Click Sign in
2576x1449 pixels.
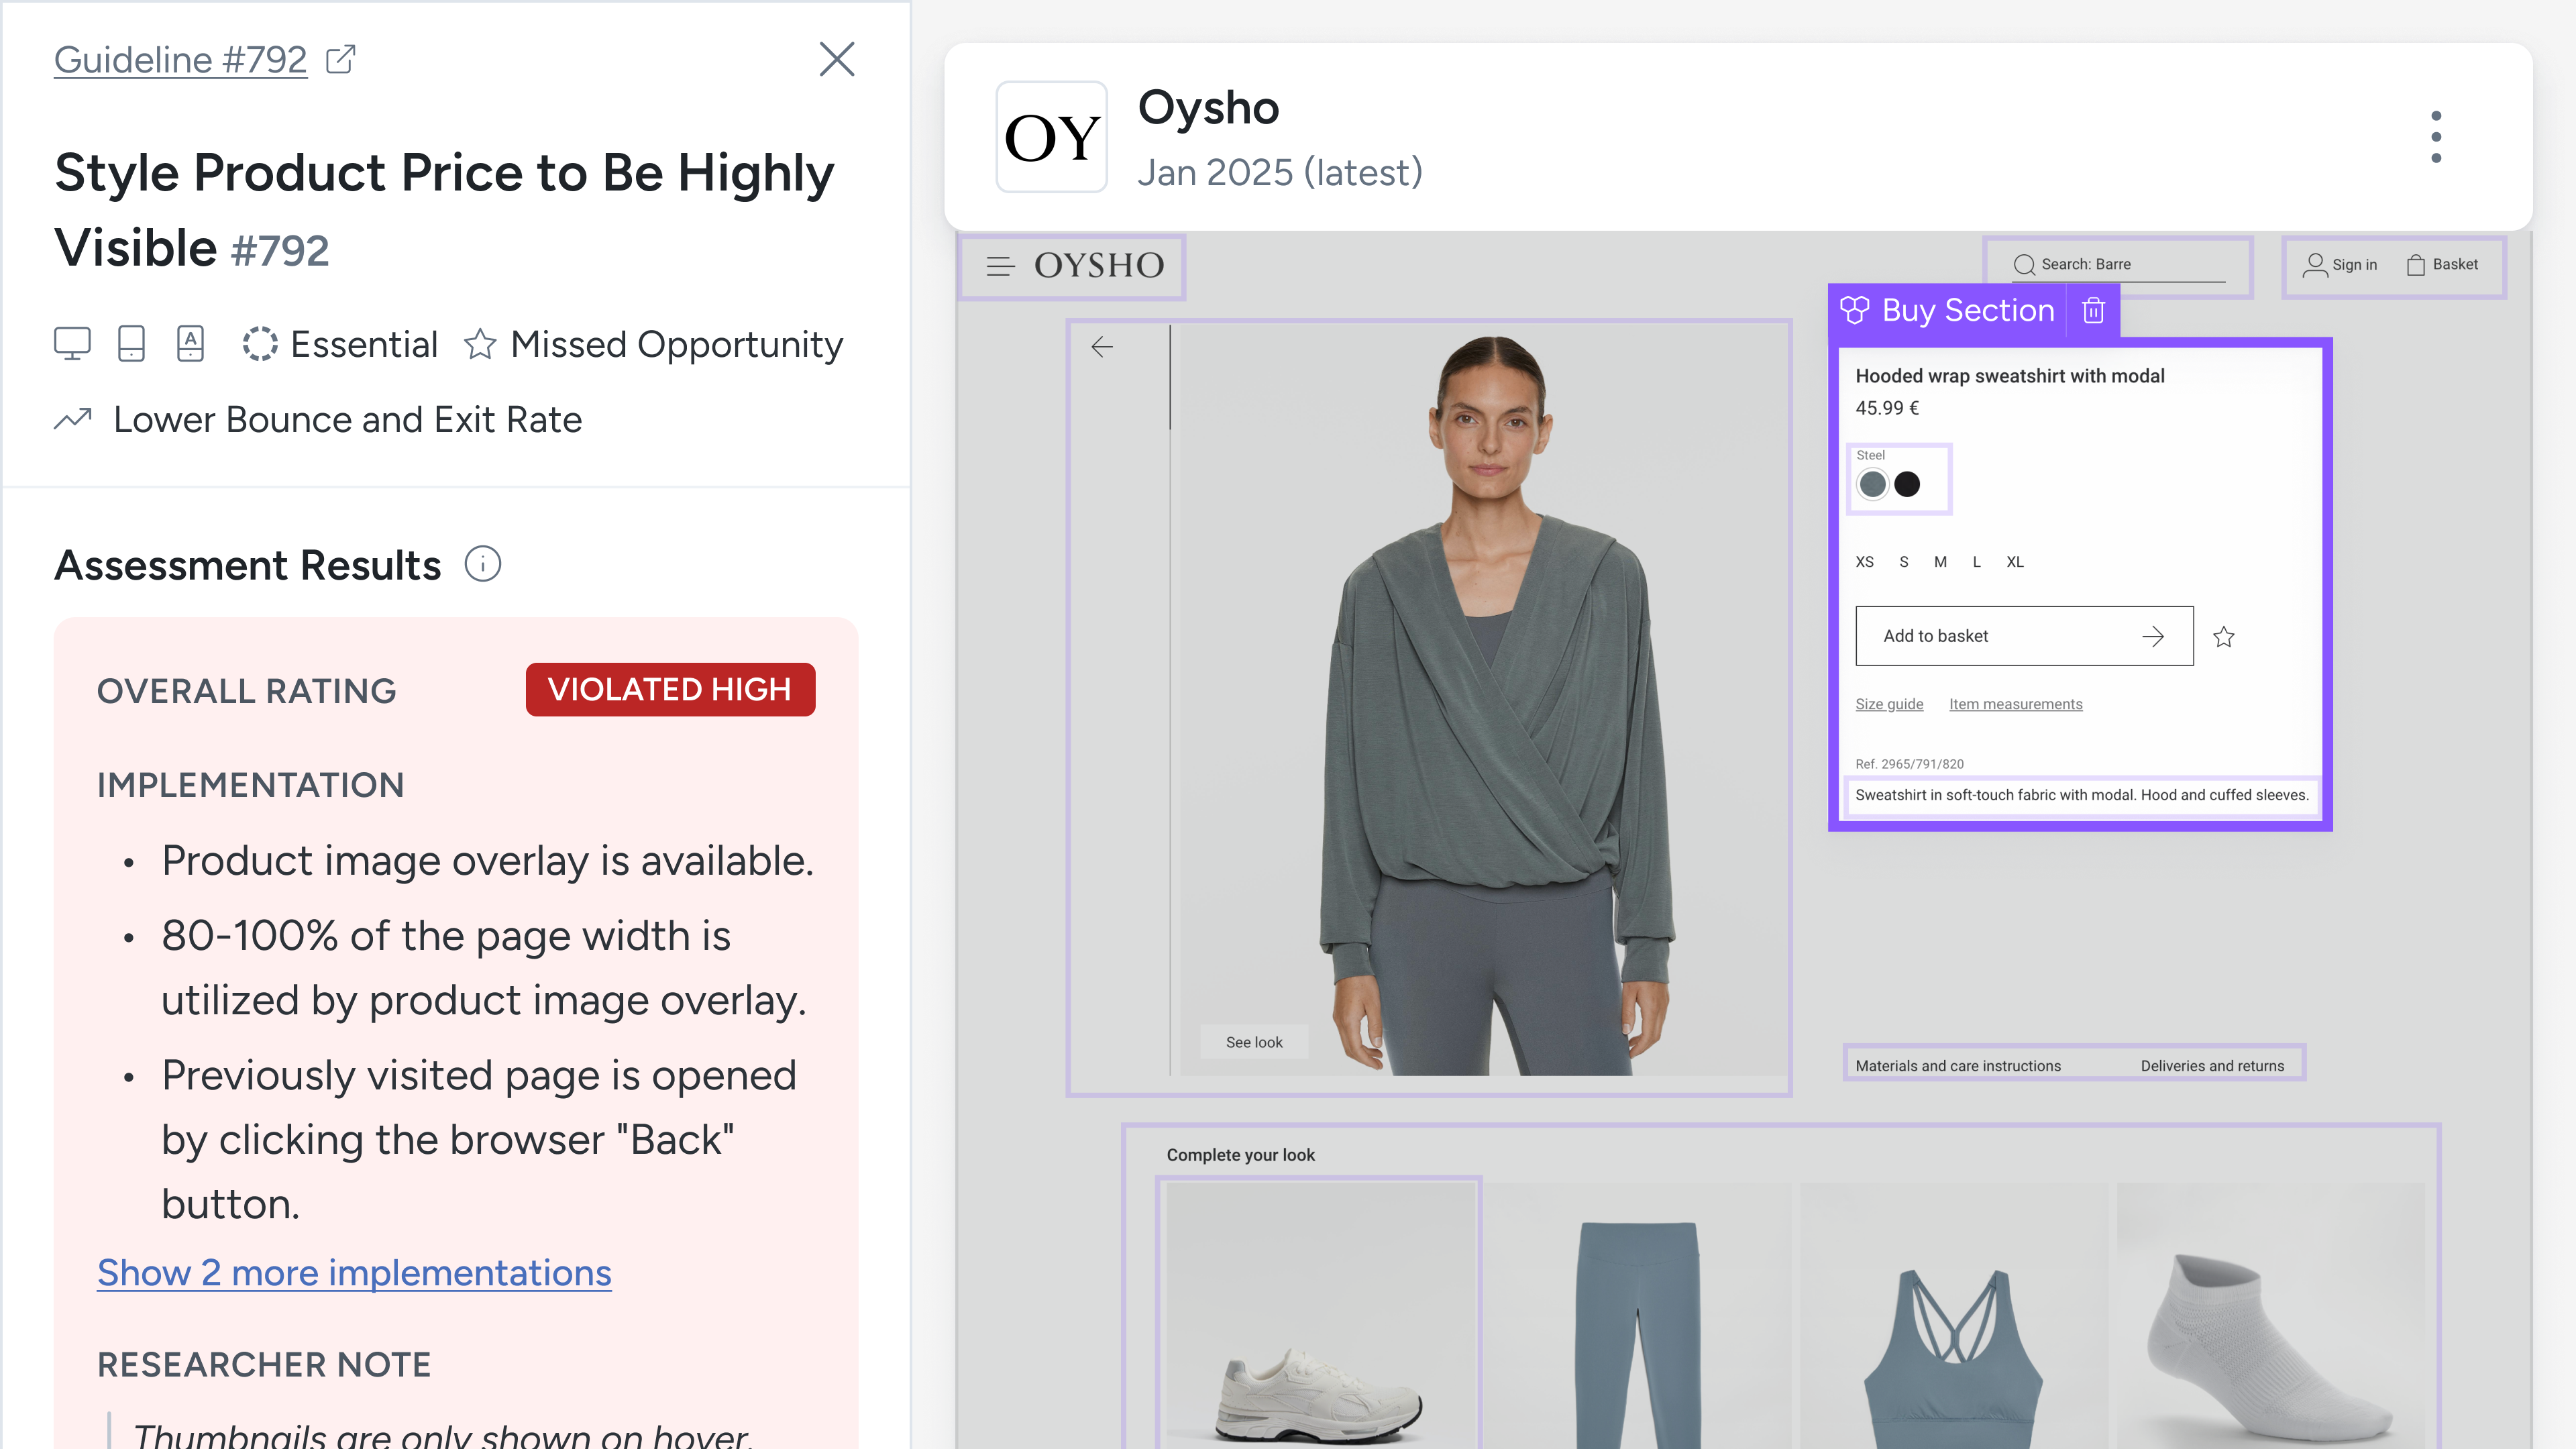coord(2340,265)
